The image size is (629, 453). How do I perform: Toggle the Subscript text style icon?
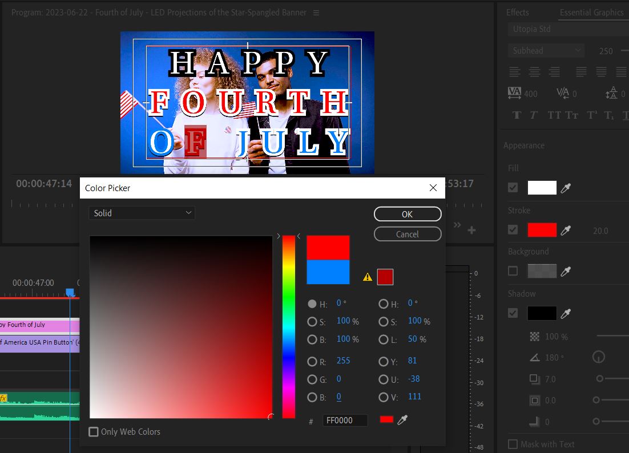[x=609, y=115]
